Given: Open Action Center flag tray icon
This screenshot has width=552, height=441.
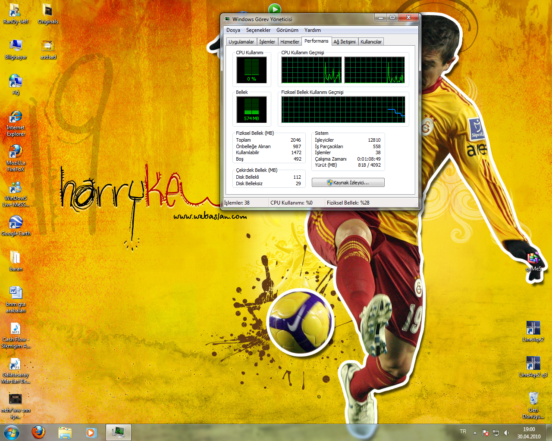Looking at the screenshot, I should (486, 433).
